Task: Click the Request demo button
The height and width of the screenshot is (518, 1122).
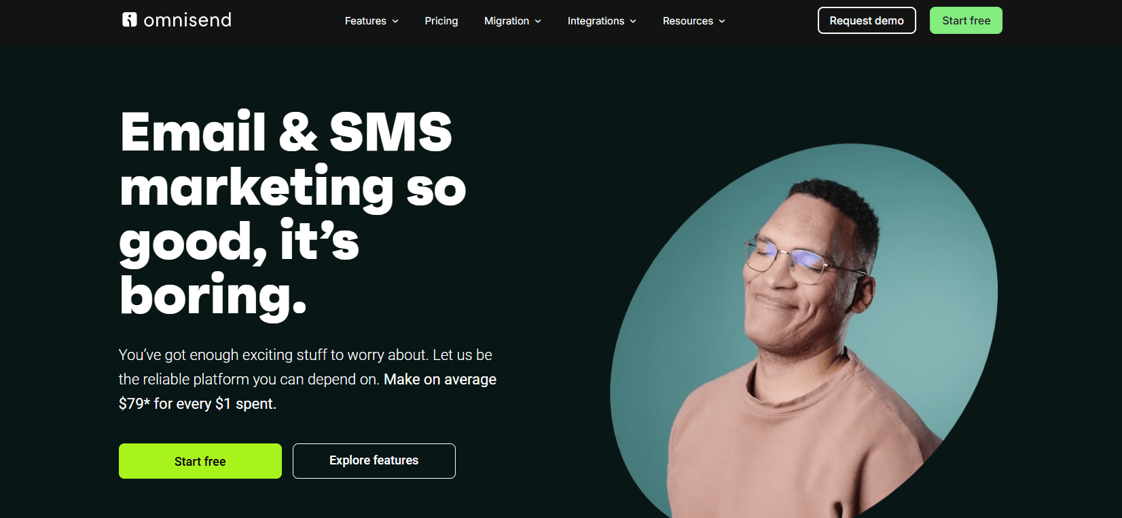Action: point(867,20)
